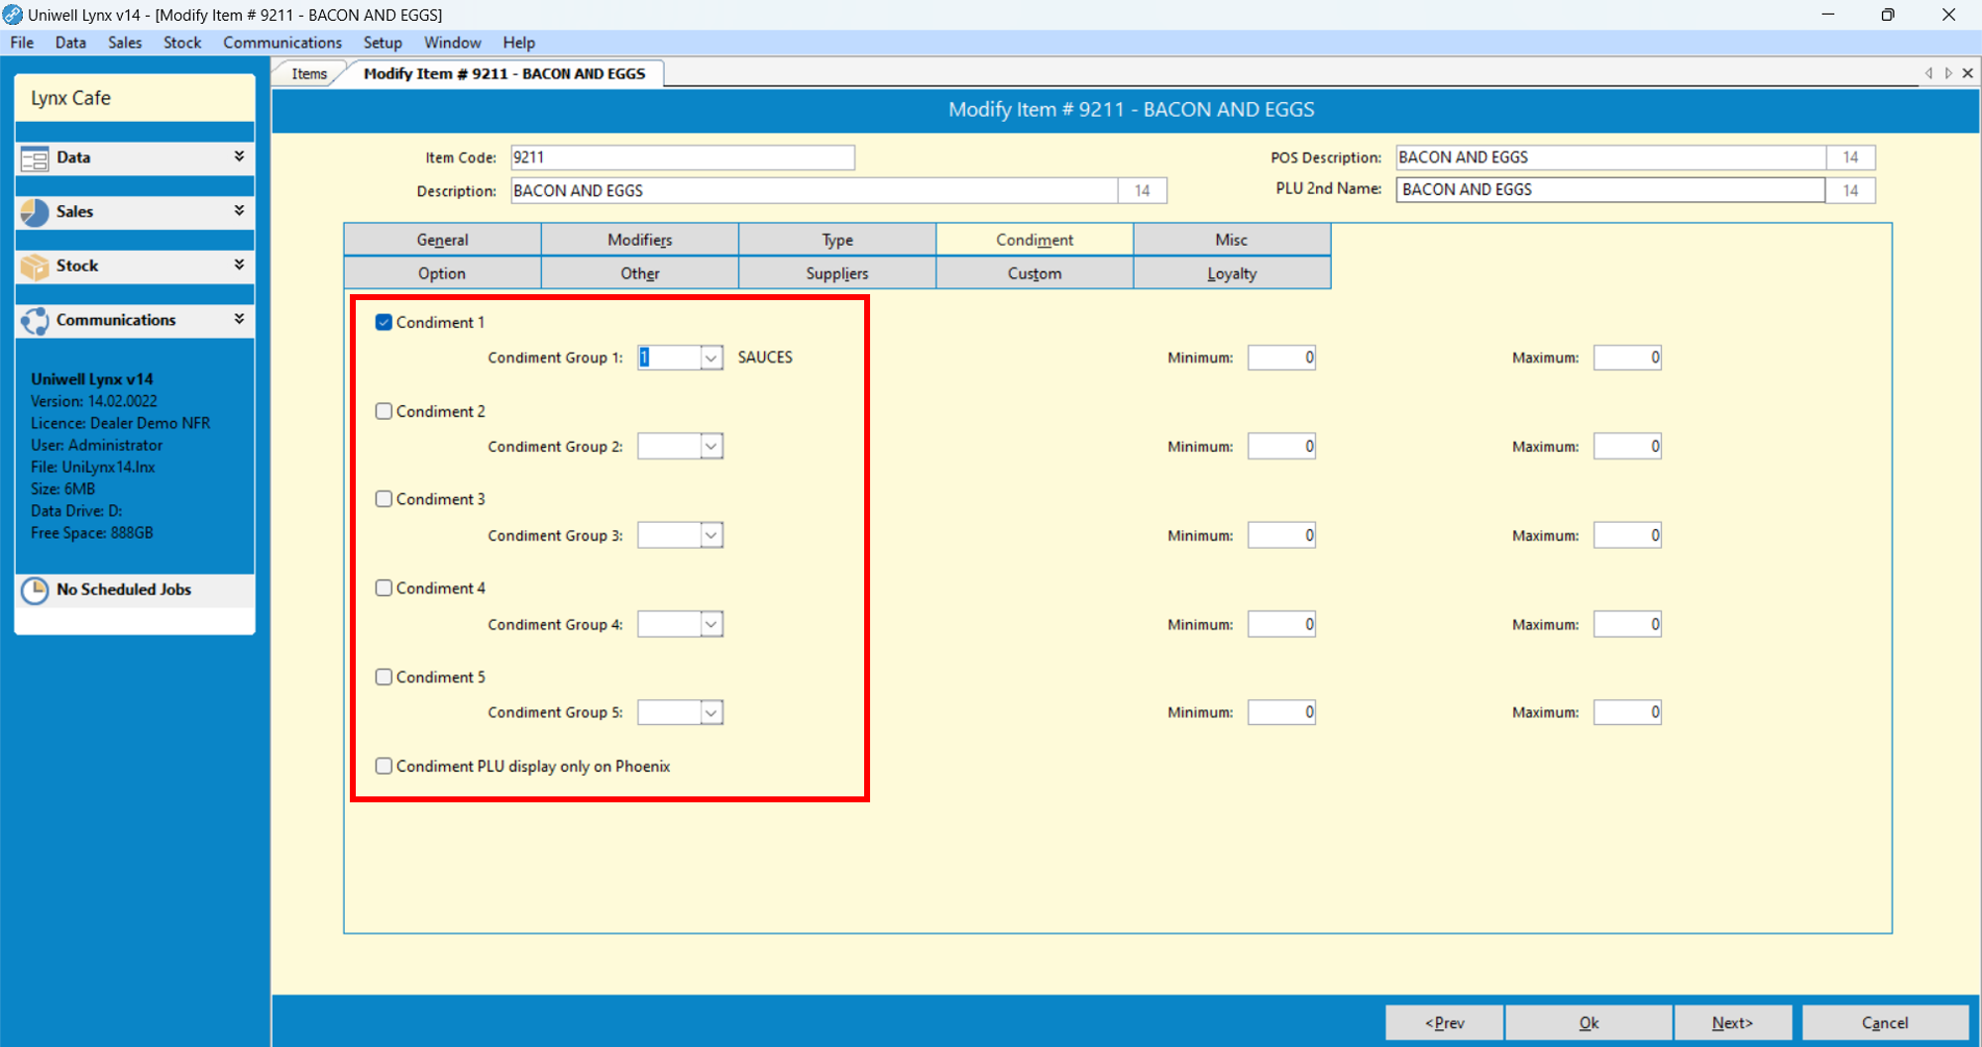The width and height of the screenshot is (1982, 1047).
Task: Click the Description text field
Action: coord(815,191)
